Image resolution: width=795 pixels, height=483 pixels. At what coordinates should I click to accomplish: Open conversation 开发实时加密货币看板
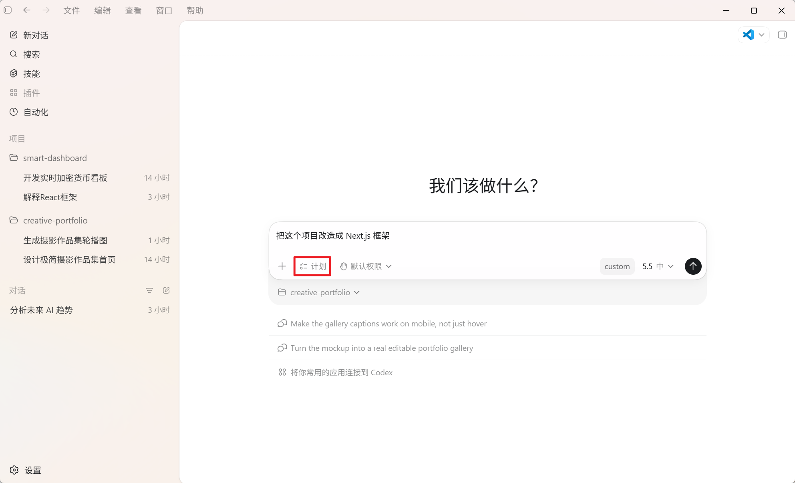pyautogui.click(x=89, y=178)
